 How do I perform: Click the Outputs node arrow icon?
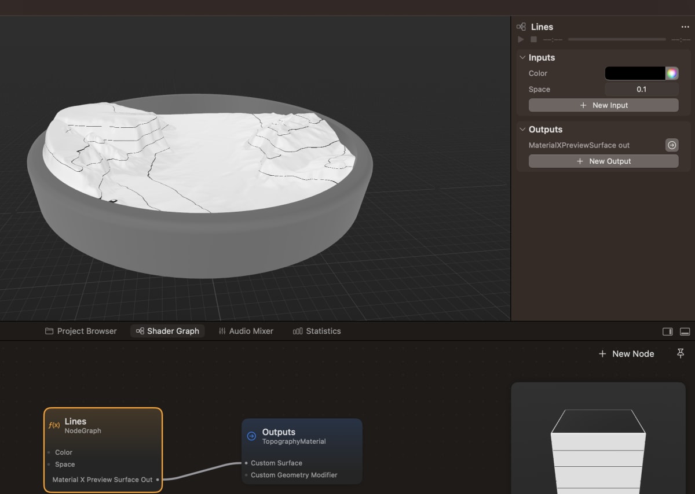(251, 436)
